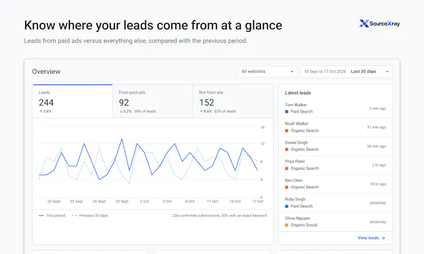This screenshot has height=254, width=424.
Task: Click Organic Search label under Daniel Singh
Action: point(304,150)
